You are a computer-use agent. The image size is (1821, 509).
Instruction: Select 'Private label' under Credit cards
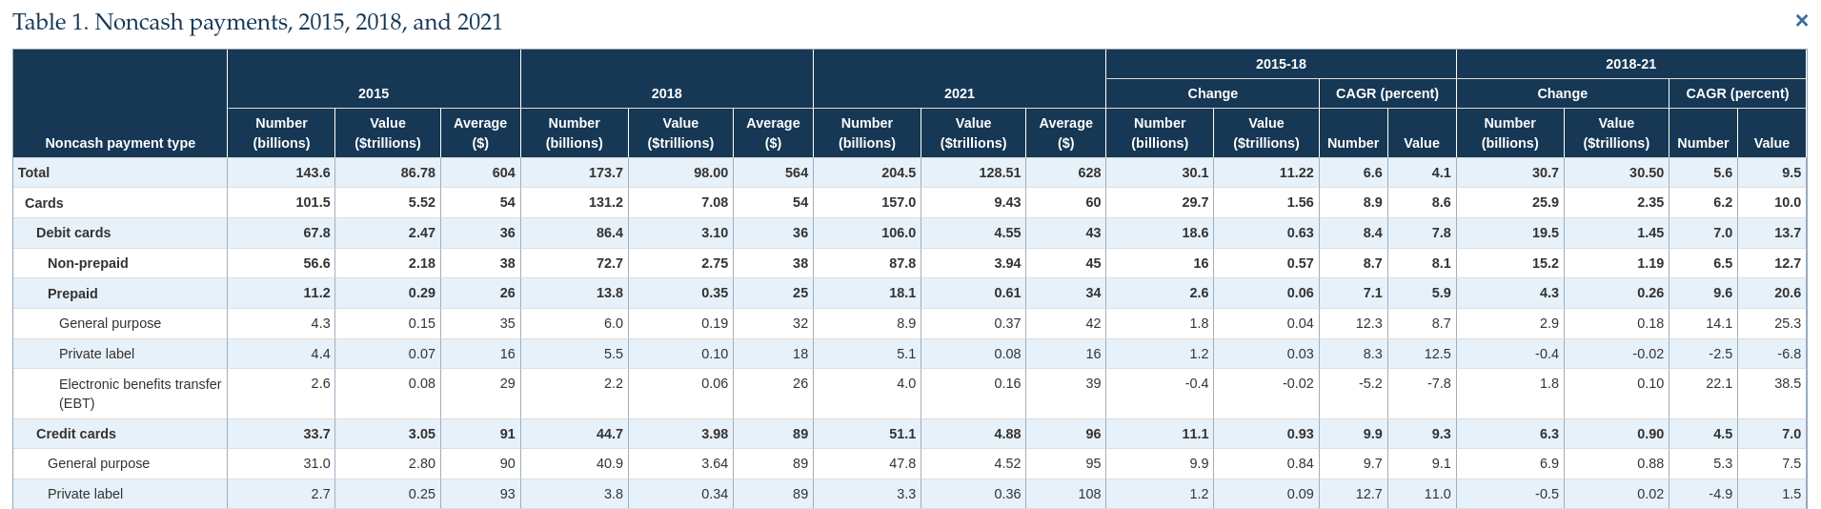tap(85, 494)
